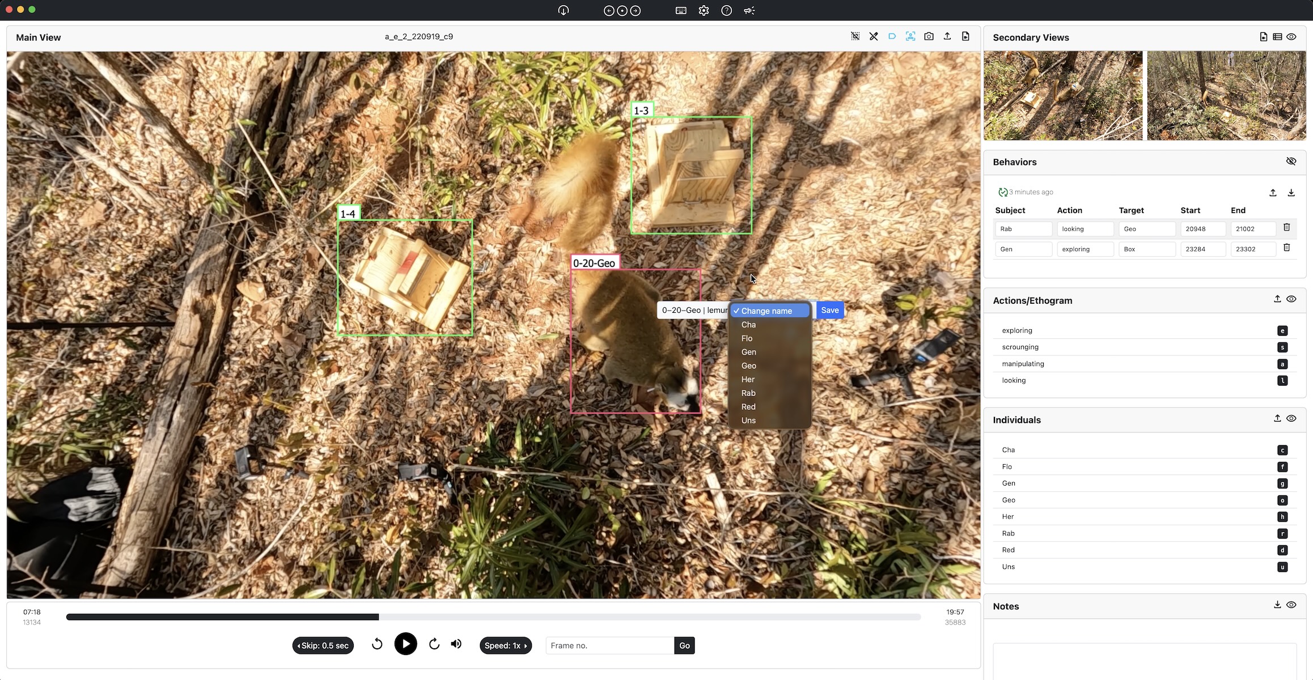Open the Skip: 0.5 sec selector
This screenshot has width=1313, height=680.
(323, 645)
